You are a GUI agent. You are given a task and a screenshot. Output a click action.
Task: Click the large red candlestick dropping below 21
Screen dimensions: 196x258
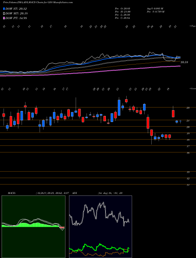pos(148,123)
